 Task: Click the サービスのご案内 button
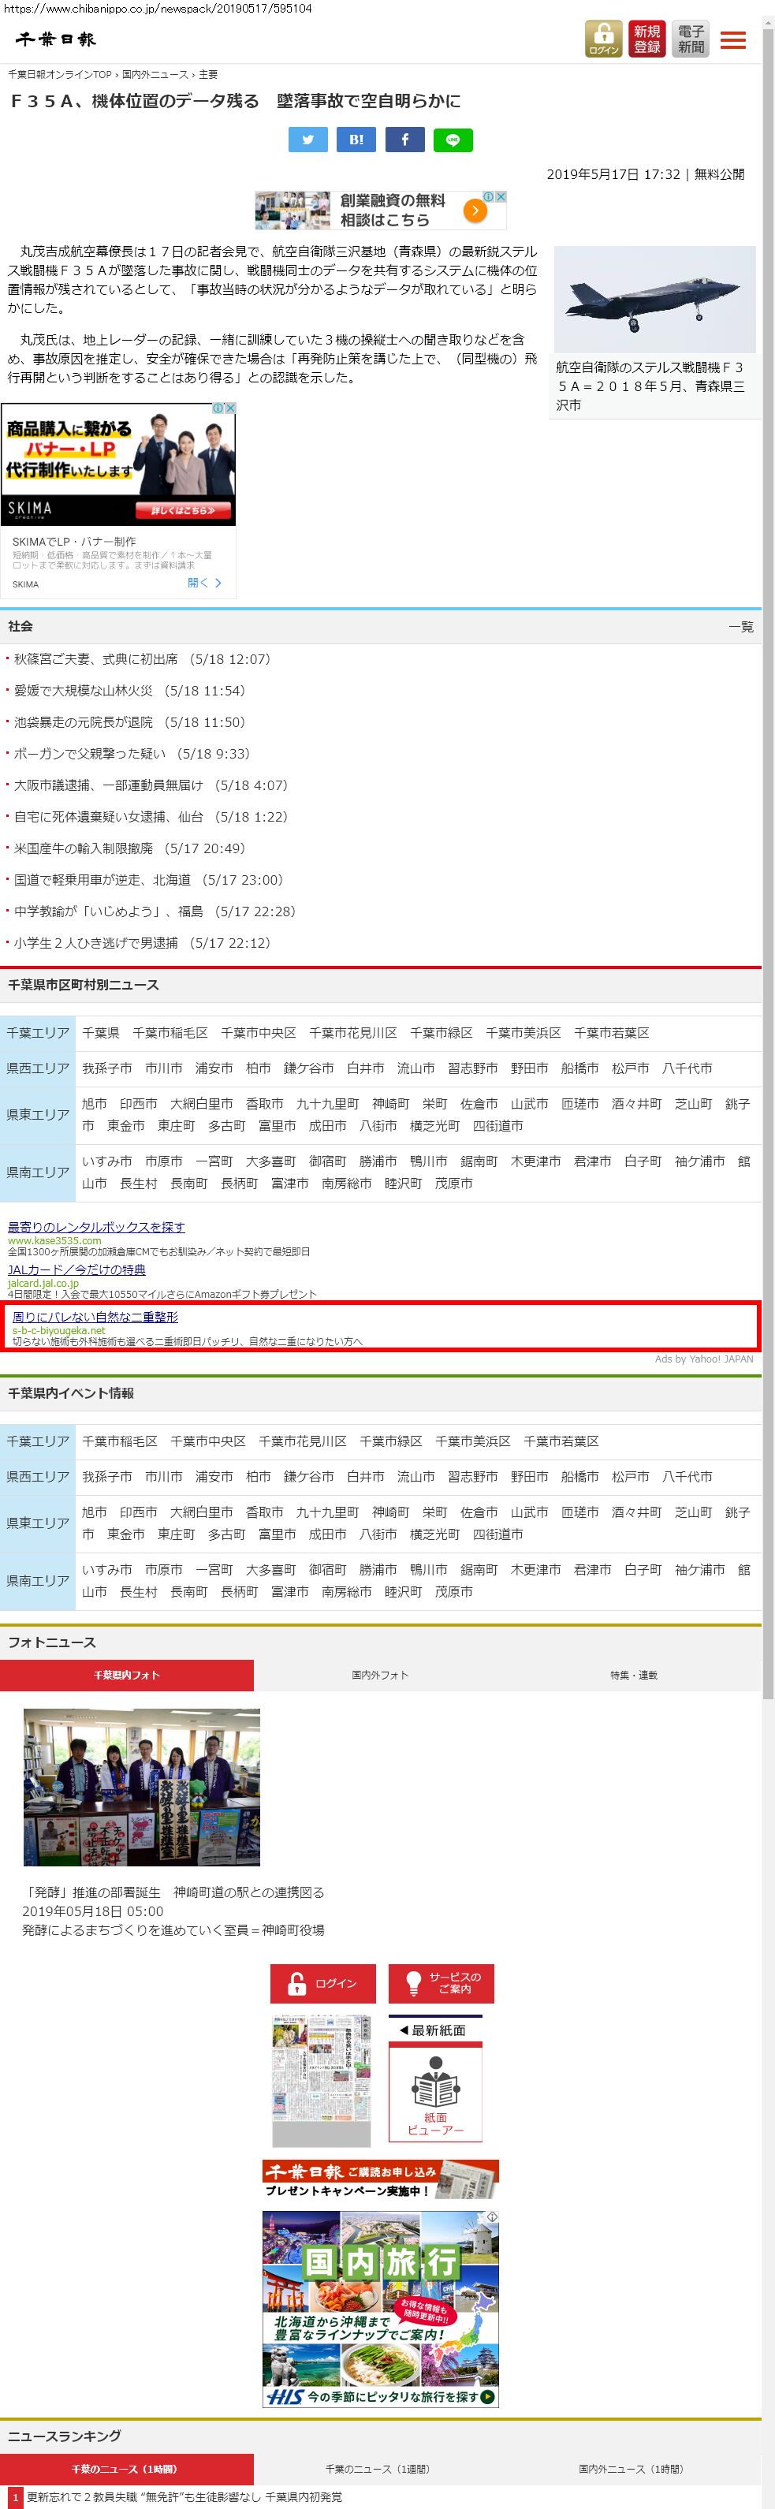pyautogui.click(x=441, y=1983)
